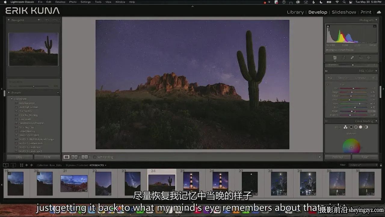
Task: Go back with the filmstrip left arrow
Action: [26, 165]
